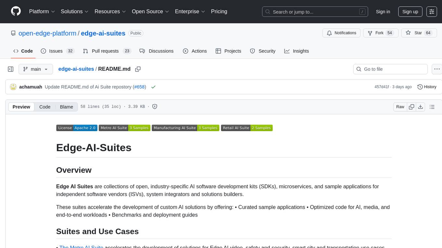This screenshot has height=248, width=442.
Task: Click the Retail AI Suite 2 Samples badge
Action: tap(247, 128)
